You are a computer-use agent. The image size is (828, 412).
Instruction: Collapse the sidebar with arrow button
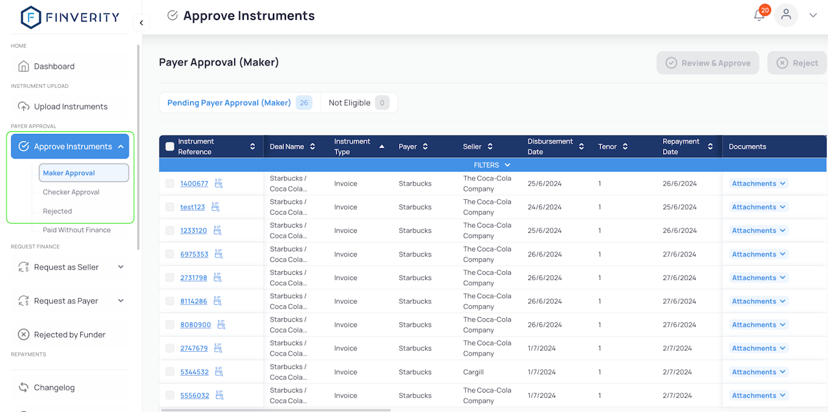tap(141, 23)
